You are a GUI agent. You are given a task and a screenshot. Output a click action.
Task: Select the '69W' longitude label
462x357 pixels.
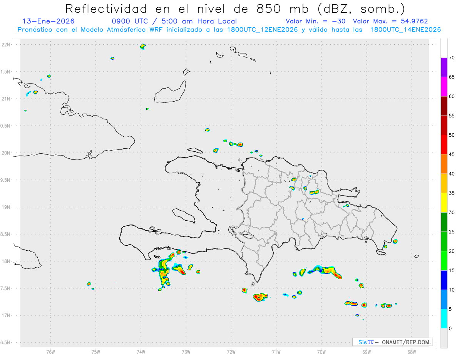click(x=367, y=352)
